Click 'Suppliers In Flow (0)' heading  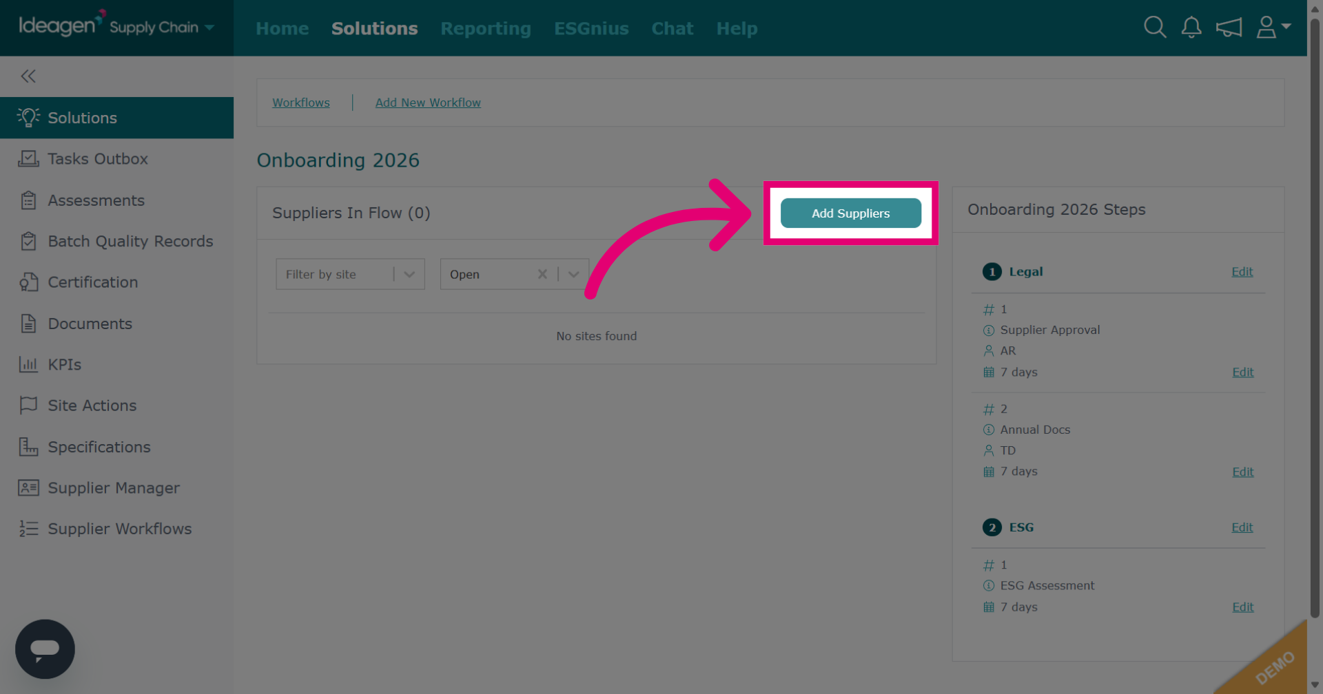point(351,213)
